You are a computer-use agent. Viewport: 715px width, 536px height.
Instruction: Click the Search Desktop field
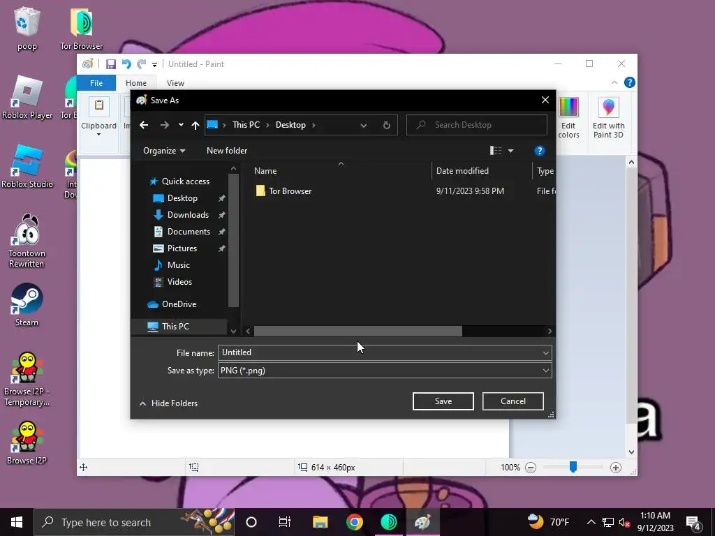[476, 125]
